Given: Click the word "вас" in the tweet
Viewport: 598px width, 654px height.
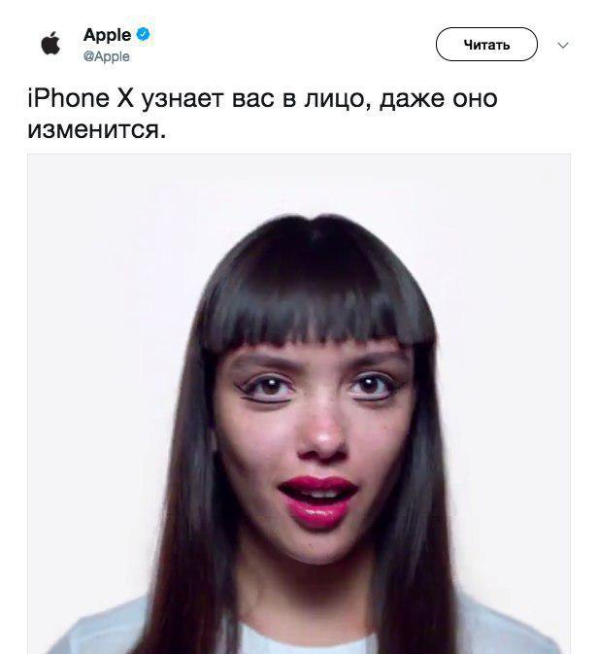Looking at the screenshot, I should click(x=252, y=100).
